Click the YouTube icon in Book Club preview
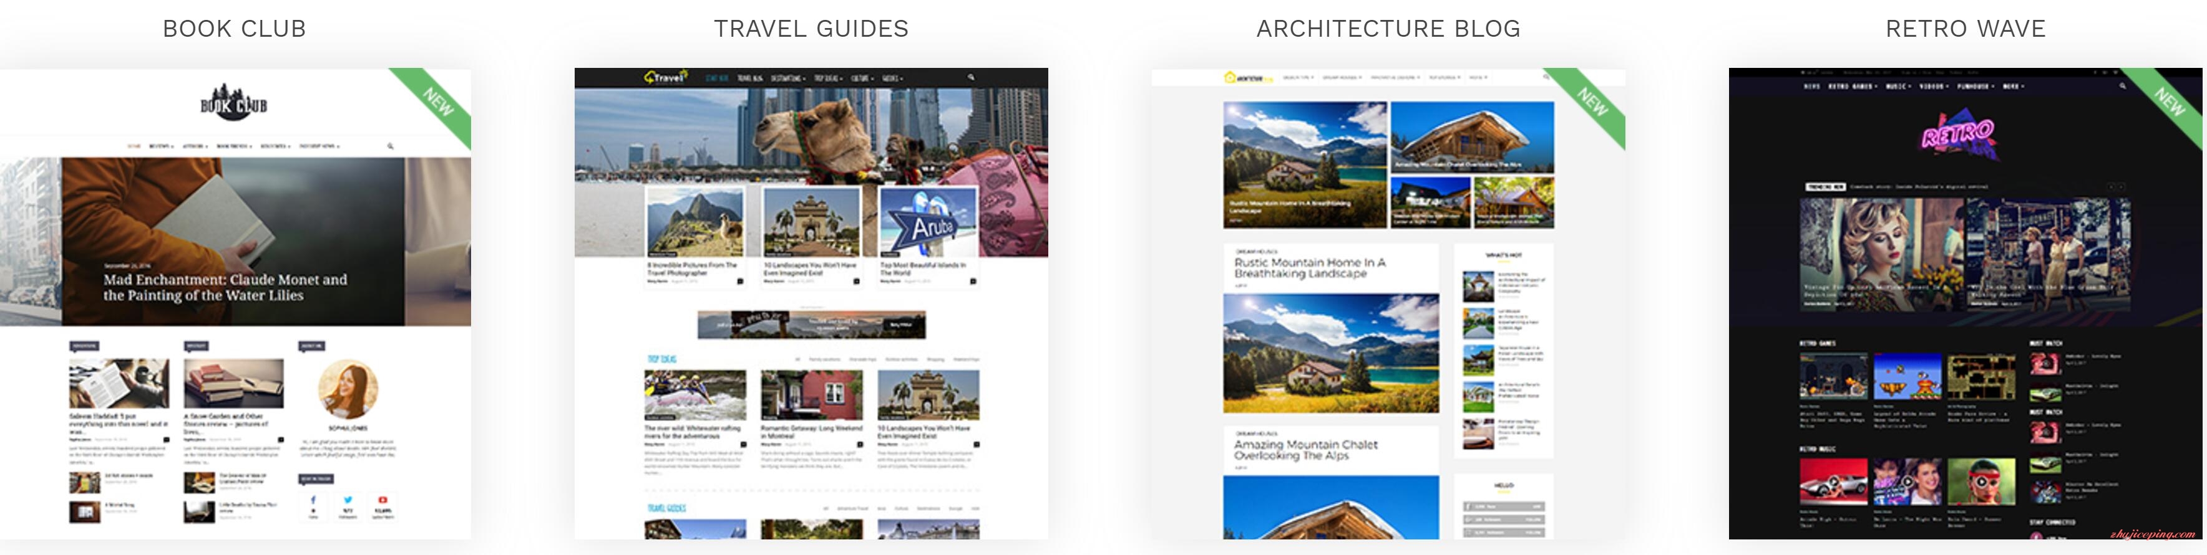Image resolution: width=2207 pixels, height=555 pixels. 382,500
